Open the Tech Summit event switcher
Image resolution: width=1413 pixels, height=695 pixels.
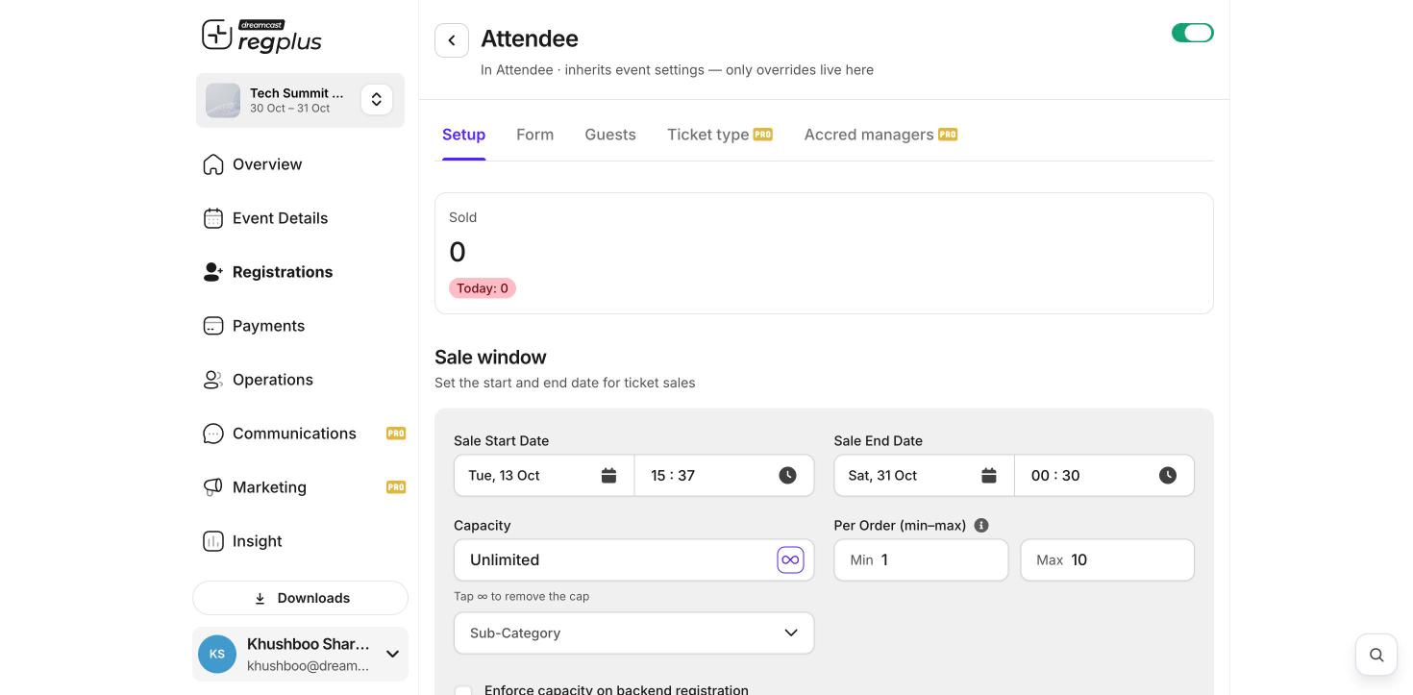coord(377,100)
